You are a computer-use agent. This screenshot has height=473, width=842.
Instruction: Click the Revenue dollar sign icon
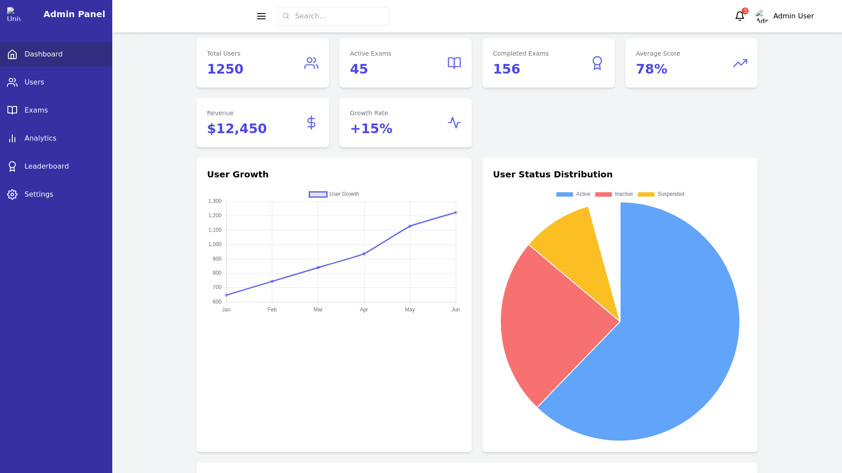click(311, 123)
